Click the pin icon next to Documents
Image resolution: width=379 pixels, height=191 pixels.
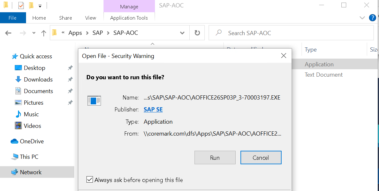(70, 91)
